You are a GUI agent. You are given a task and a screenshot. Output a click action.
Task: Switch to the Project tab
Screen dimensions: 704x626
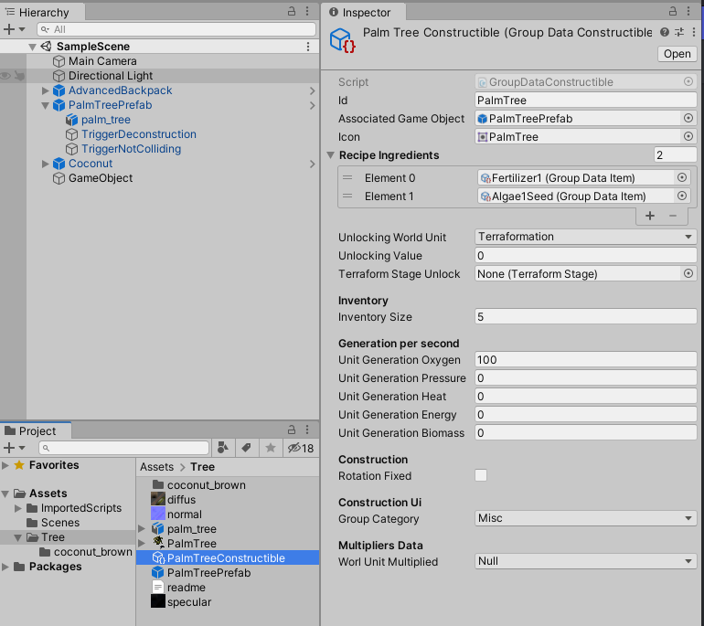tap(36, 430)
